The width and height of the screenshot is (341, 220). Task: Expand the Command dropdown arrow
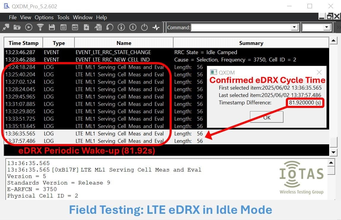pos(294,27)
